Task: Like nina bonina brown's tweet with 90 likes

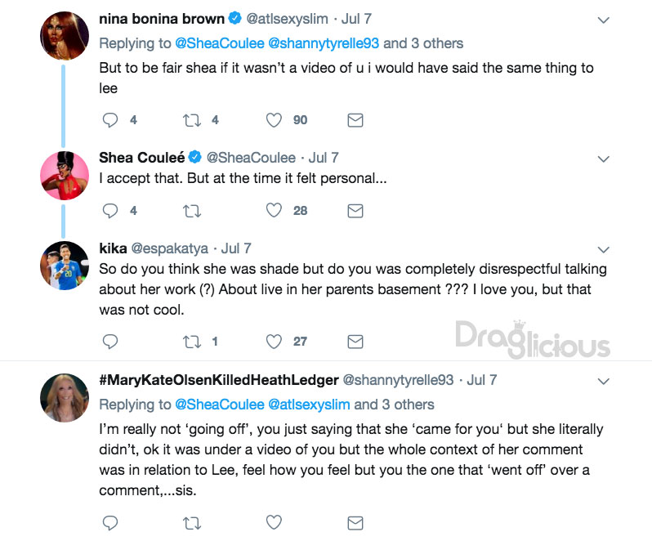Action: coord(274,120)
